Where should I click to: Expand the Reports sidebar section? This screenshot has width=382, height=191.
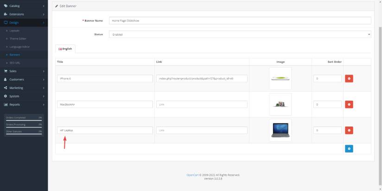point(24,105)
